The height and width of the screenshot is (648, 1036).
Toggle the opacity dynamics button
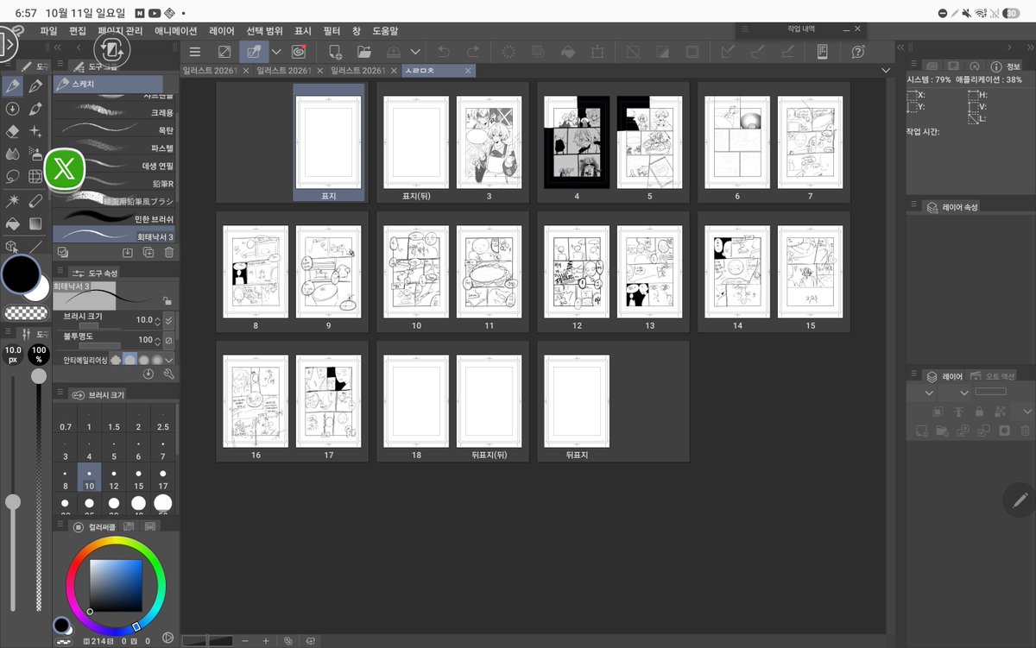coord(169,340)
